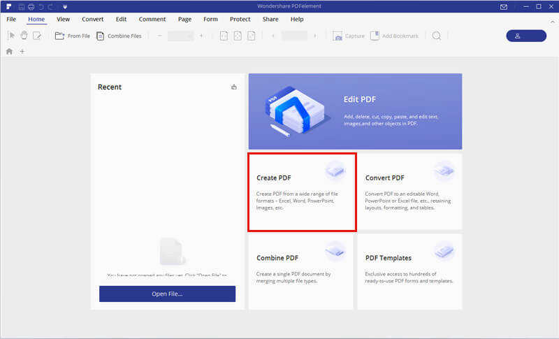This screenshot has width=559, height=339.
Task: Click the Open File... button
Action: click(x=167, y=294)
